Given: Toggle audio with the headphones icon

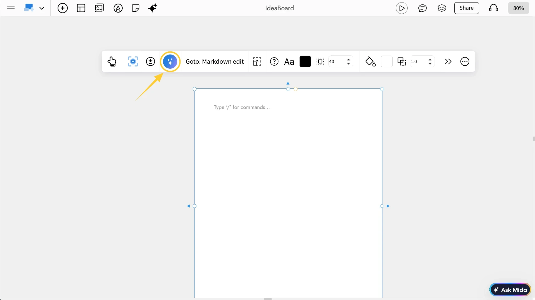Looking at the screenshot, I should (x=493, y=8).
